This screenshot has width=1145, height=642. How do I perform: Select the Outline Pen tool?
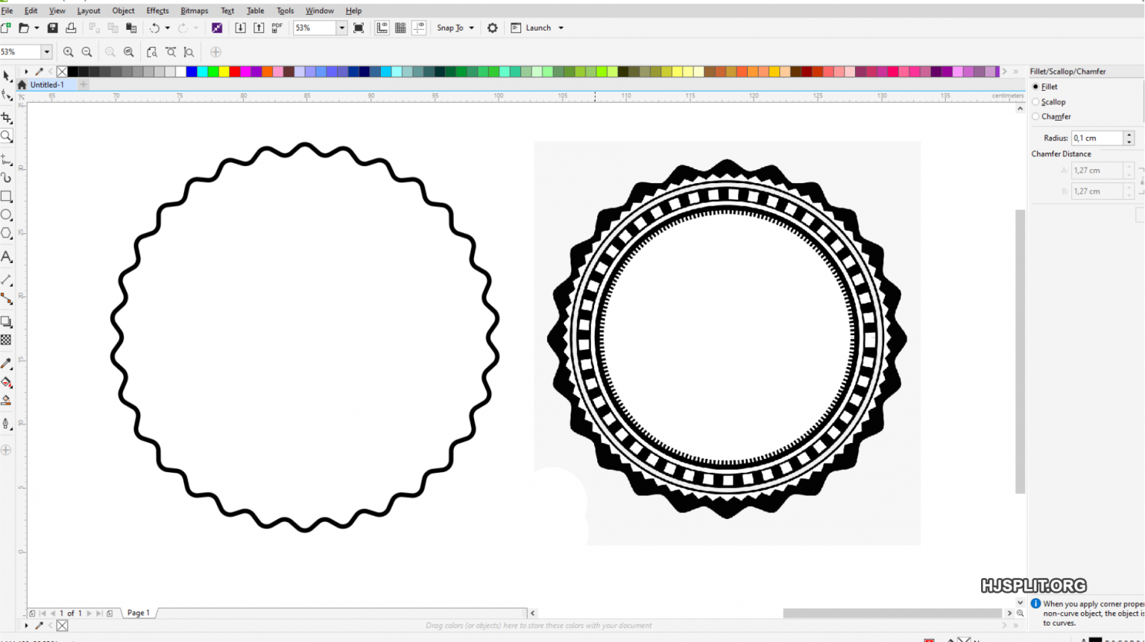7,424
